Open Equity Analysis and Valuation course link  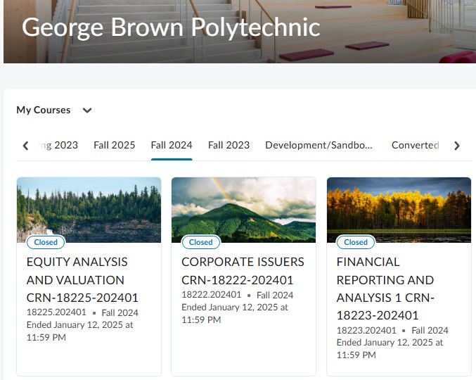[x=82, y=279]
